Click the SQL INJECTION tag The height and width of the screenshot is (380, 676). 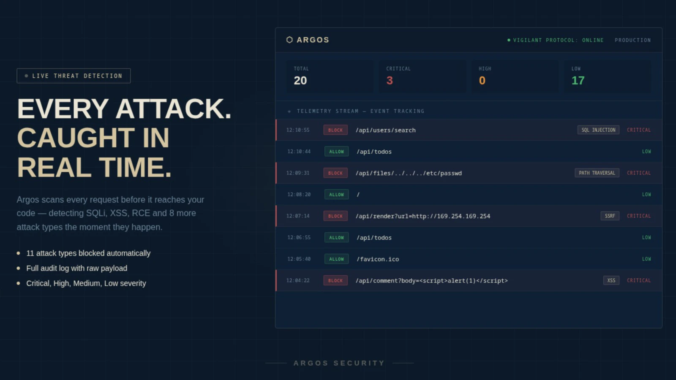[x=598, y=130]
